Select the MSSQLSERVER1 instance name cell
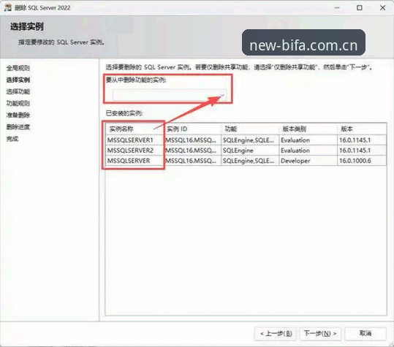394x347 pixels. (x=135, y=140)
